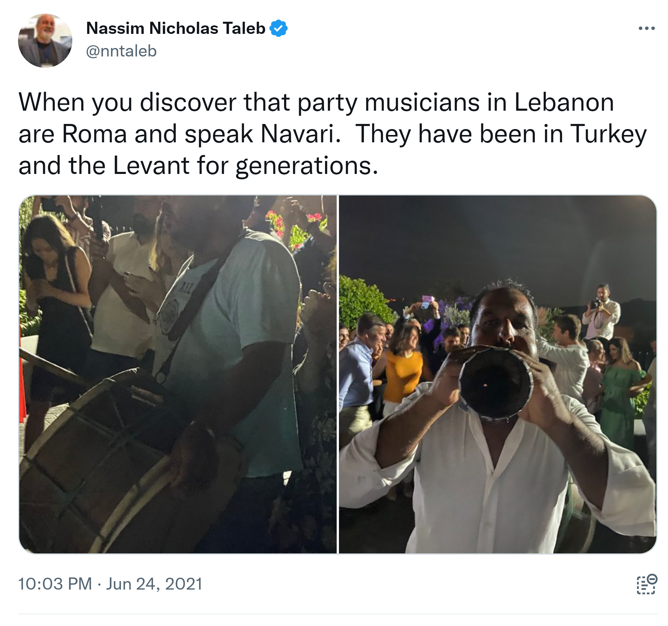
Task: Open the three-dot More options menu
Action: [646, 29]
